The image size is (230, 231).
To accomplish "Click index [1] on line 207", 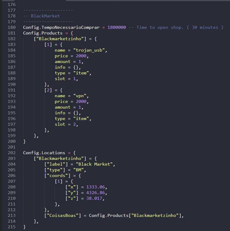I will 58,181.
